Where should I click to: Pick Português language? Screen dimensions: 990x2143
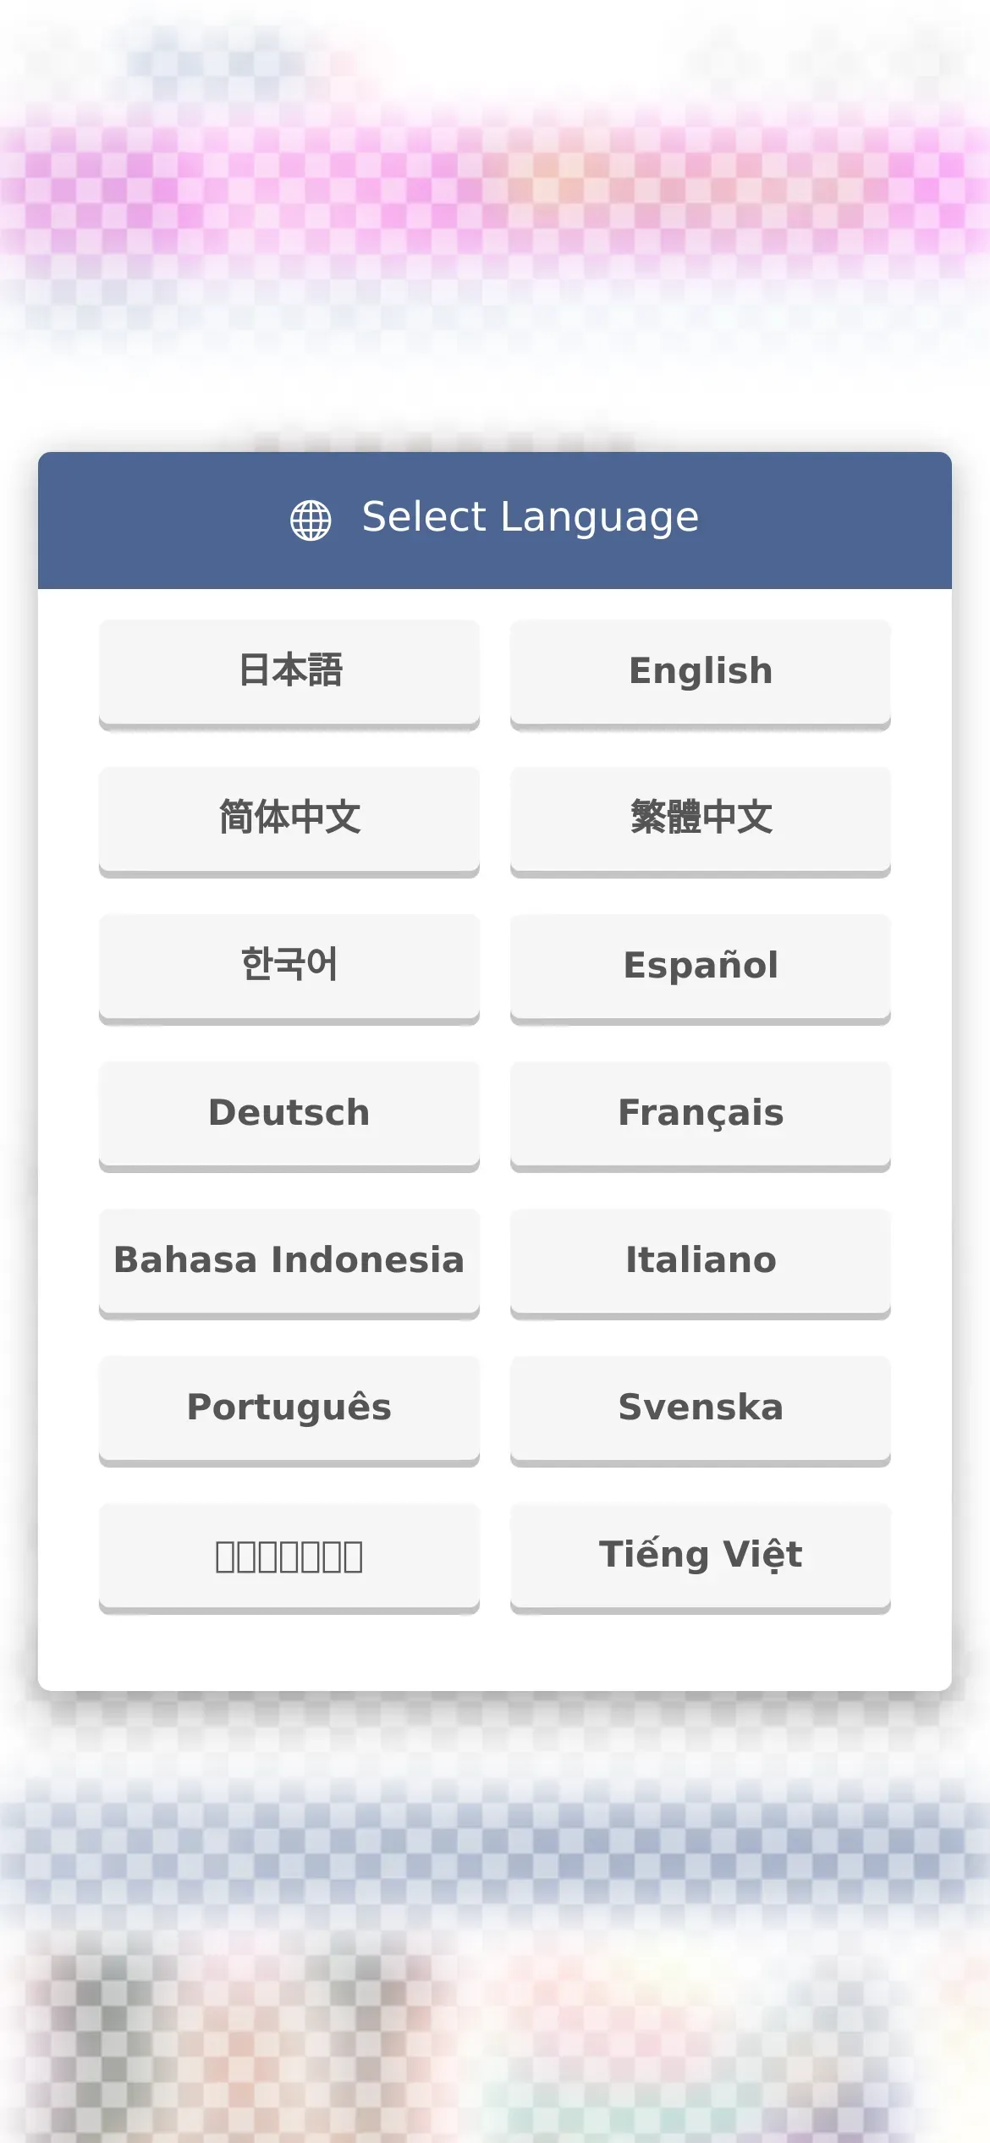tap(289, 1411)
